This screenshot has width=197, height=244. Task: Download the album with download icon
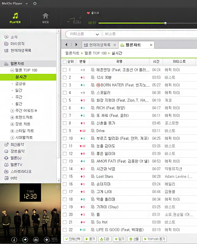coord(36,240)
